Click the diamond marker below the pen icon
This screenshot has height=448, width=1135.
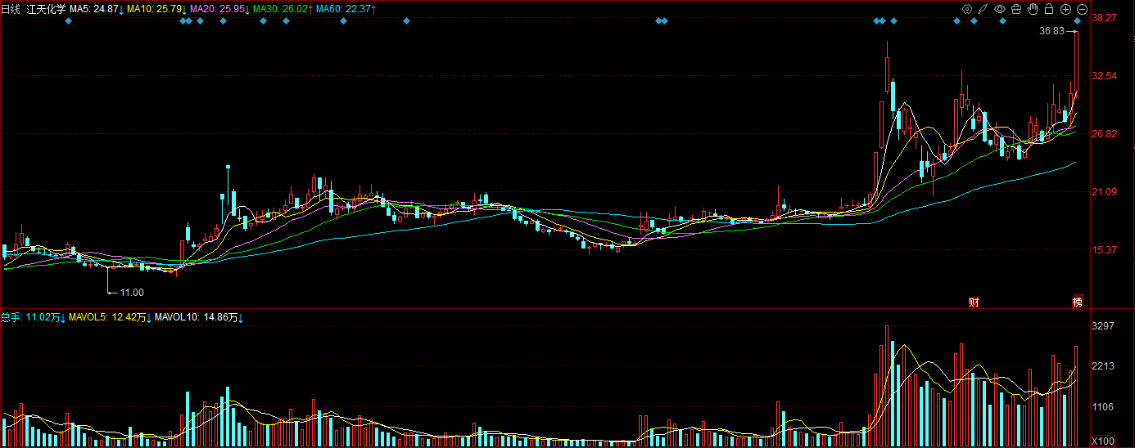[x=974, y=21]
